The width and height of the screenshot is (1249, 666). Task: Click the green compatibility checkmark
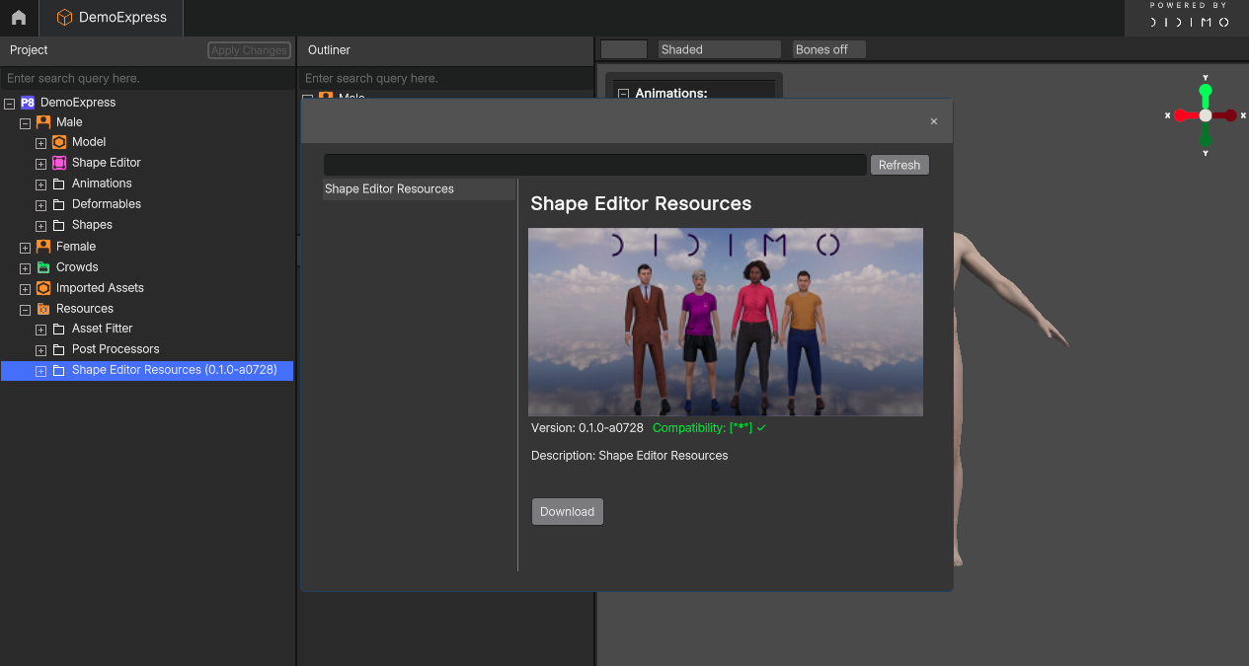[x=761, y=428]
